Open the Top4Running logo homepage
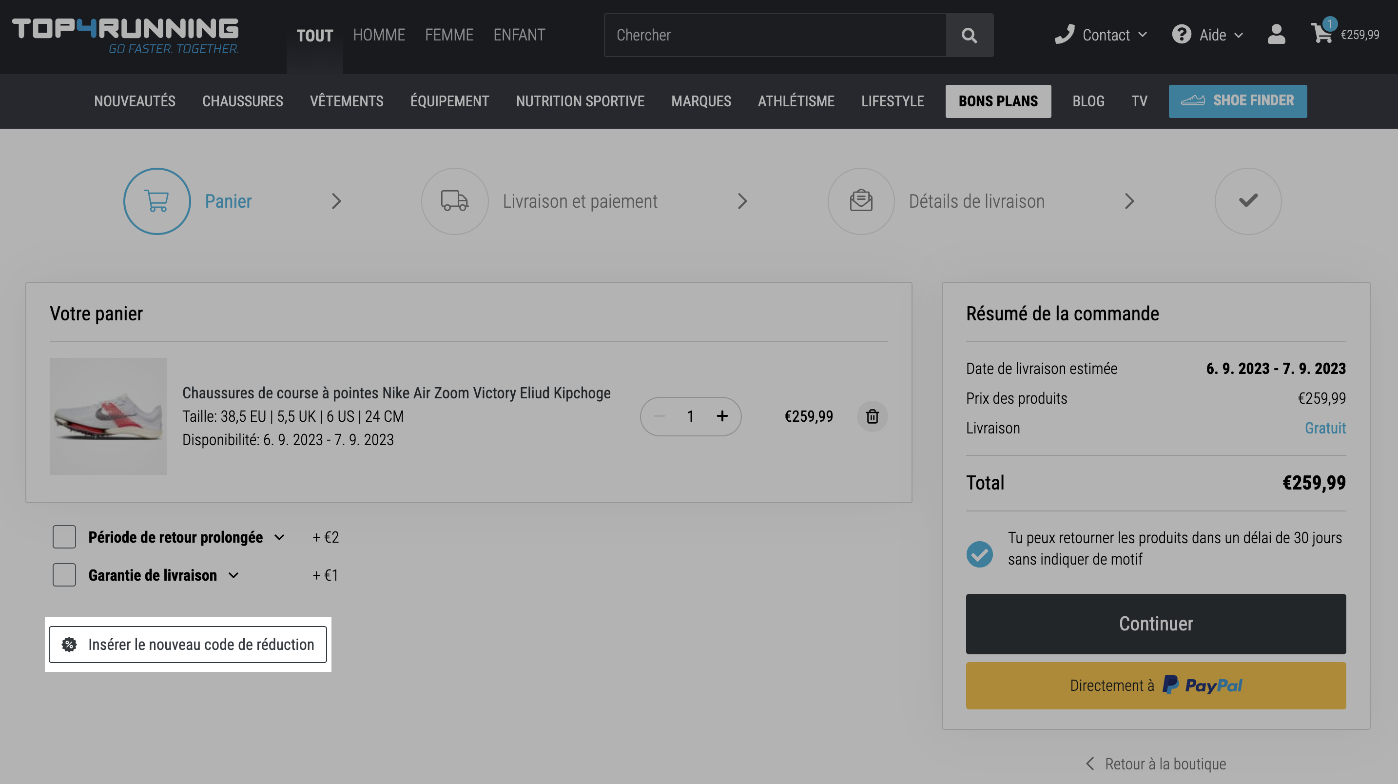Image resolution: width=1398 pixels, height=784 pixels. pyautogui.click(x=125, y=36)
